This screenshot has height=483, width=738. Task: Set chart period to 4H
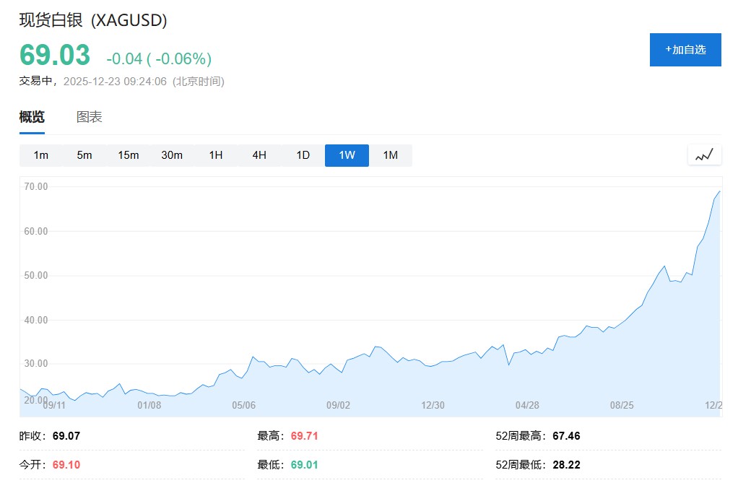point(259,155)
